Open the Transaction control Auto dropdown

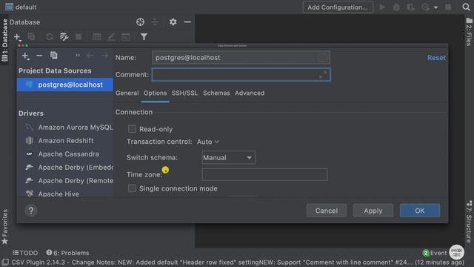click(208, 142)
